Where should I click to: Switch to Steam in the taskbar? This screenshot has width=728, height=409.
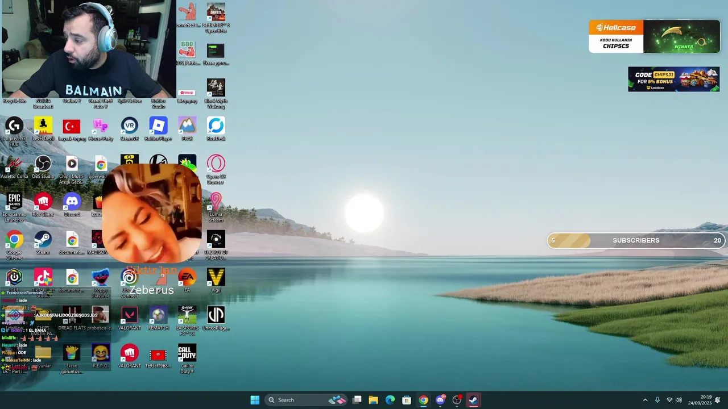[473, 400]
